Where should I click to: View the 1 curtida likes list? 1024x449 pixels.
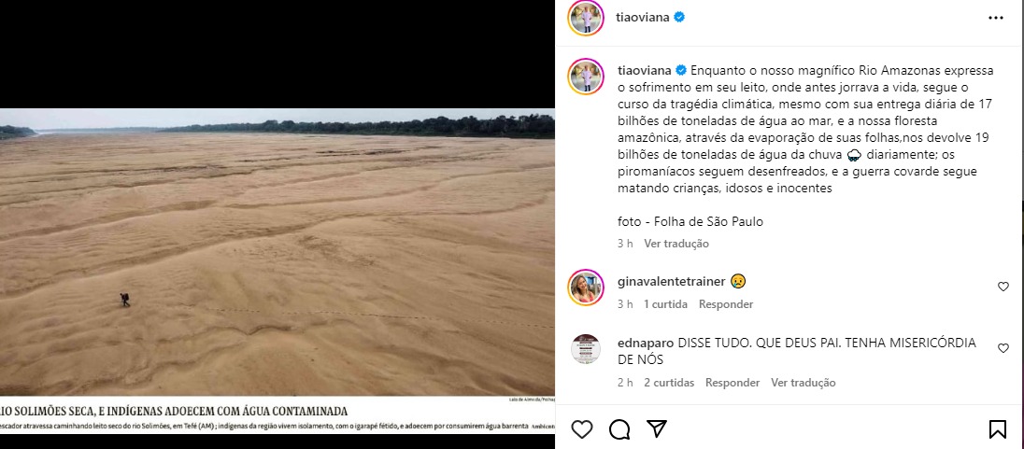[665, 304]
